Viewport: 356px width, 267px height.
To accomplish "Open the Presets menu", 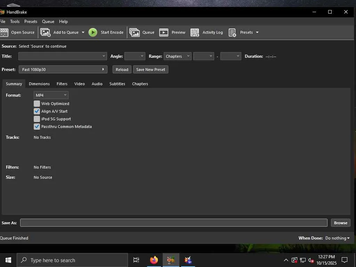I will coord(31,22).
